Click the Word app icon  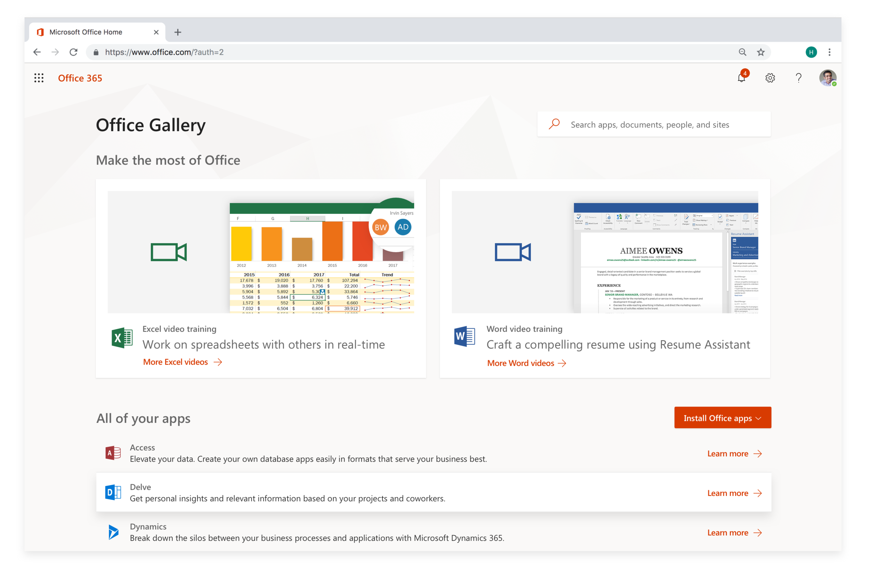pyautogui.click(x=464, y=336)
